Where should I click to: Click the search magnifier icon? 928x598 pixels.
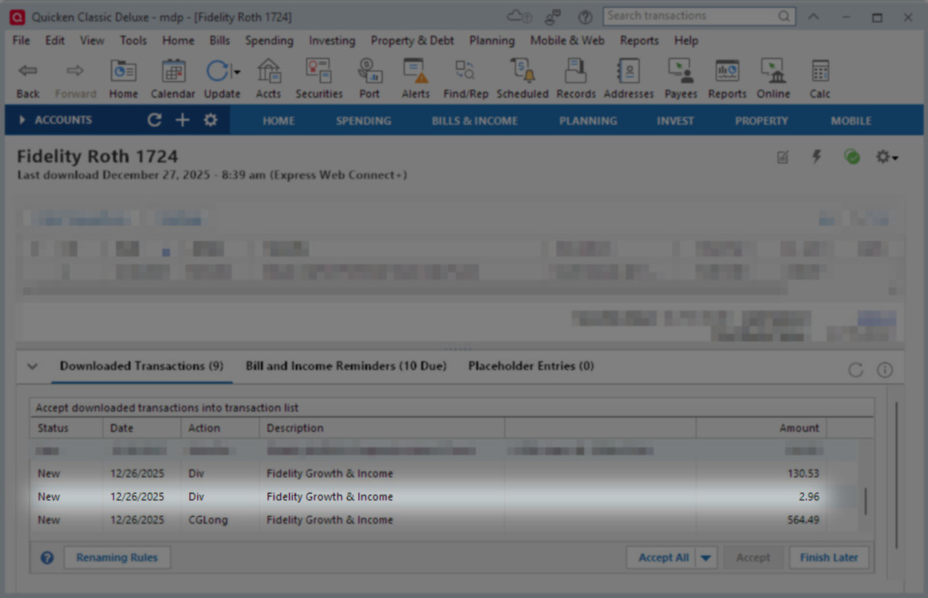[x=784, y=16]
